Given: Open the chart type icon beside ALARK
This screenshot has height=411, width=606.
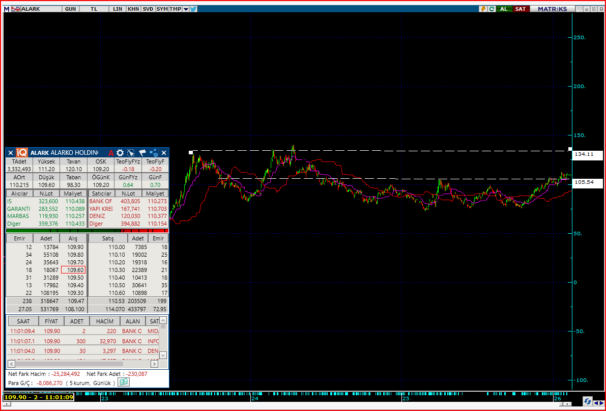Looking at the screenshot, I should point(16,9).
